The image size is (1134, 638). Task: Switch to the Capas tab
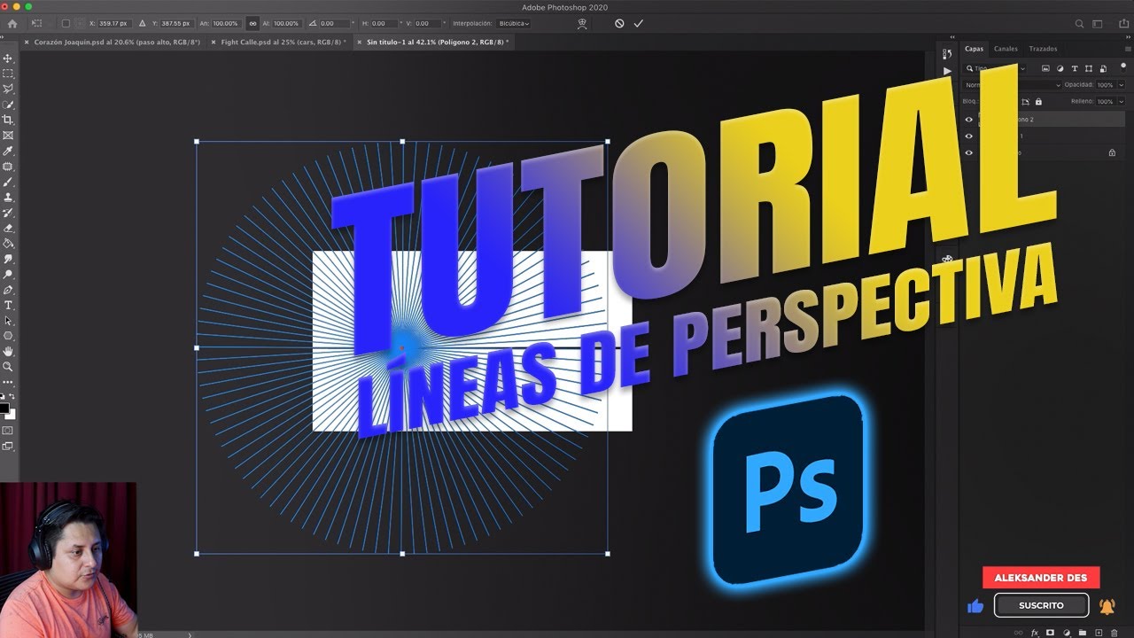974,50
